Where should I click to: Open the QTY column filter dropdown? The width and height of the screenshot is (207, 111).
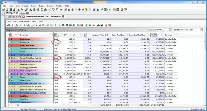pos(70,35)
